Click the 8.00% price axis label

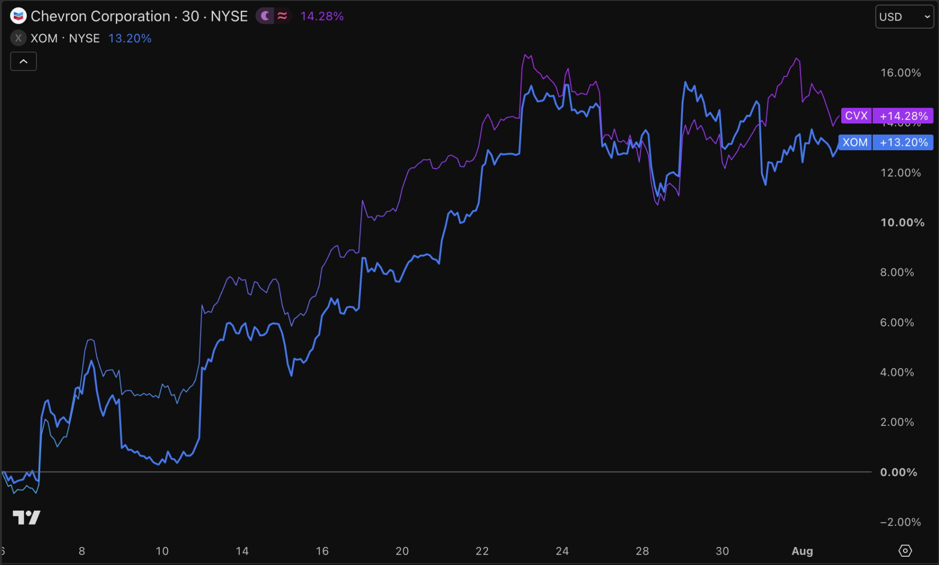[897, 272]
